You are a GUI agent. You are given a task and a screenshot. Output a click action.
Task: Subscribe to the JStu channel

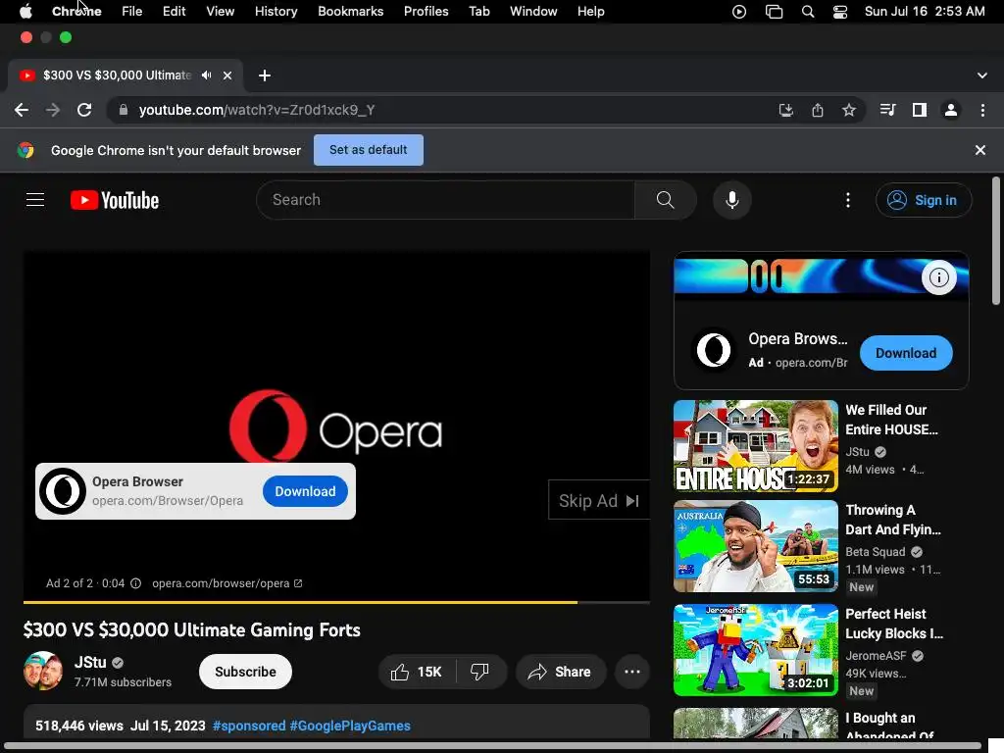[245, 672]
